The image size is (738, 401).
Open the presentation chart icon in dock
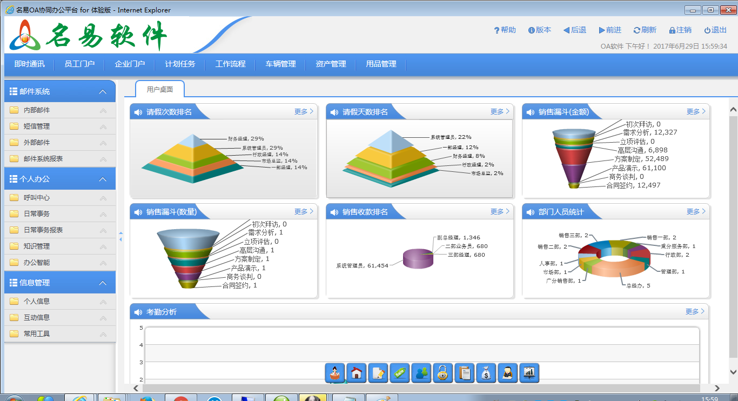click(x=529, y=373)
